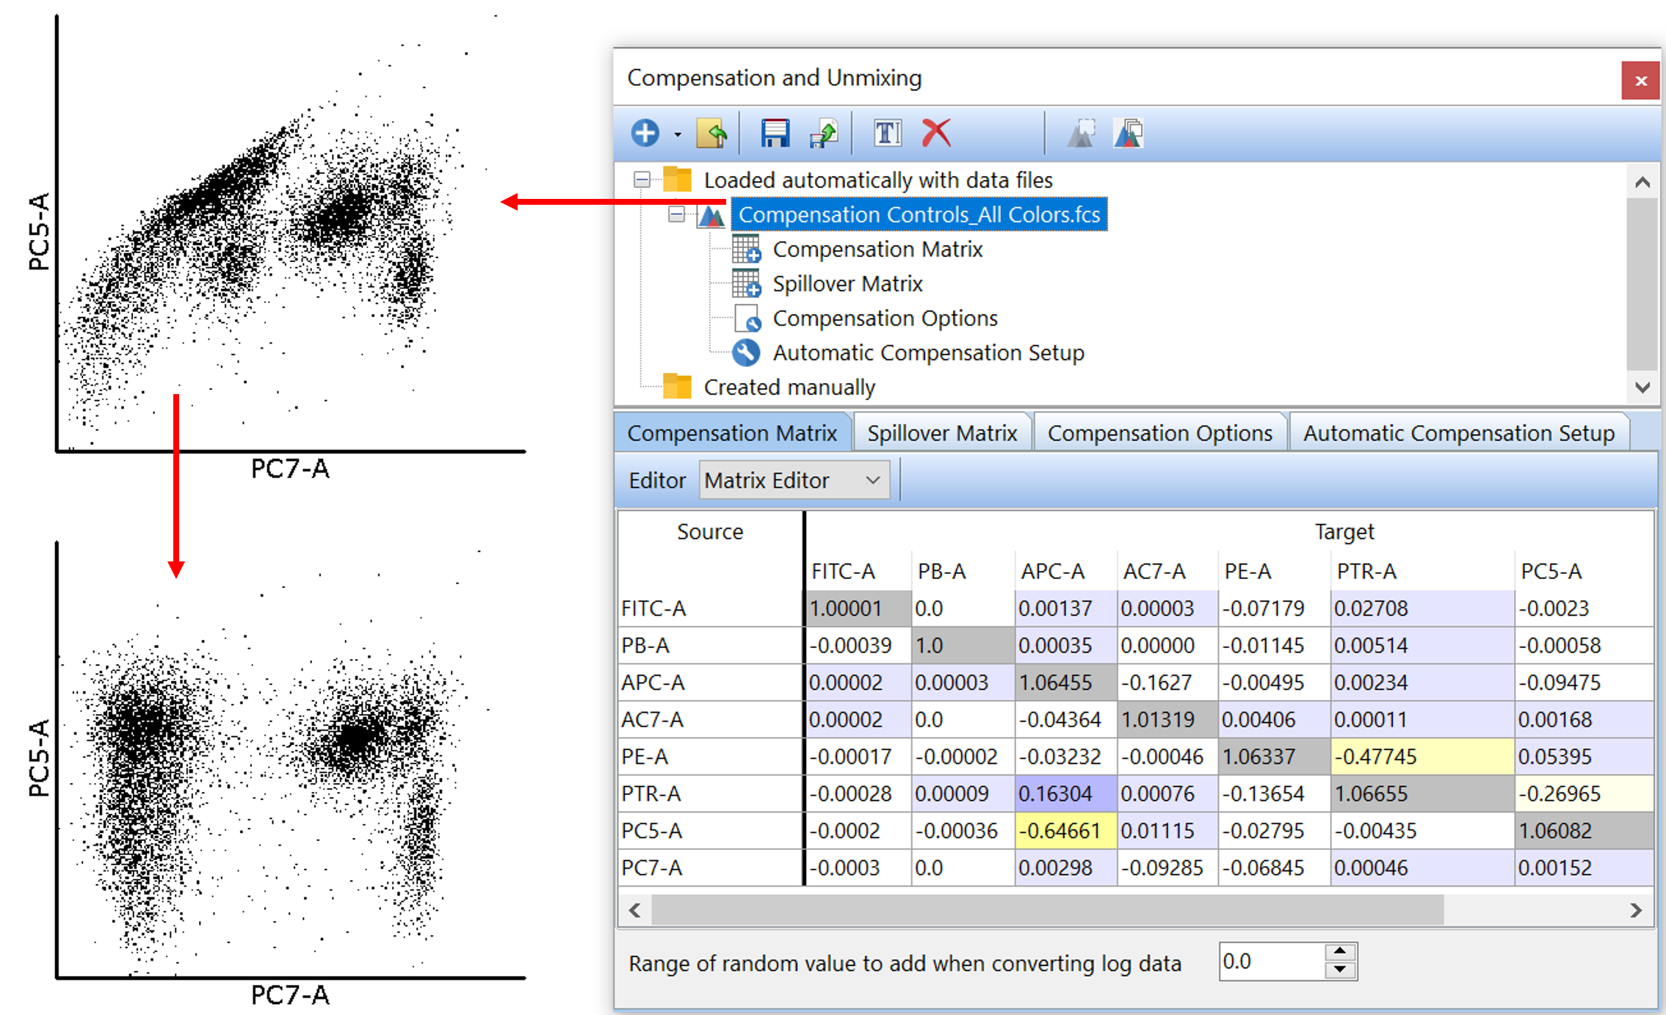
Task: Click the load compensation from file icon
Action: point(711,133)
